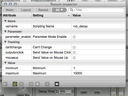Click the Minimum value 1.
This screenshot has width=128, height=96.
click(x=75, y=68)
